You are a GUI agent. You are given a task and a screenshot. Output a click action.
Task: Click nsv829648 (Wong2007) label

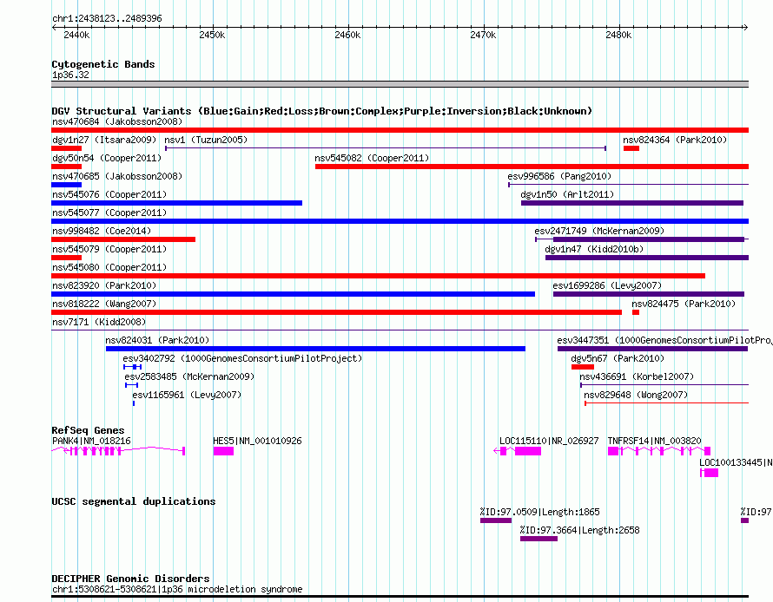[x=636, y=395]
